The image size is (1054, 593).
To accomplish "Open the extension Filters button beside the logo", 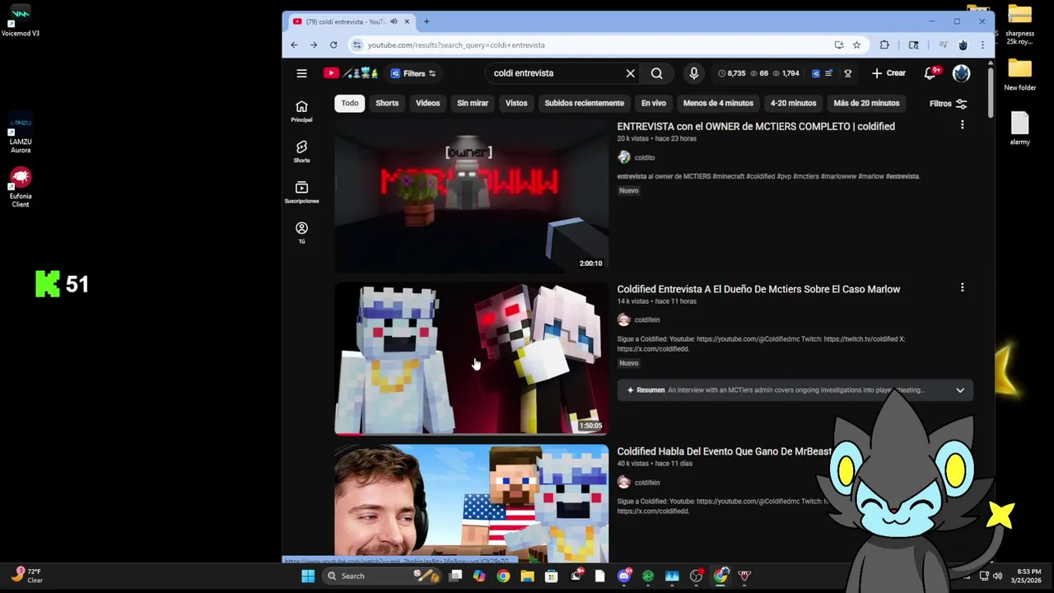I will pyautogui.click(x=413, y=73).
